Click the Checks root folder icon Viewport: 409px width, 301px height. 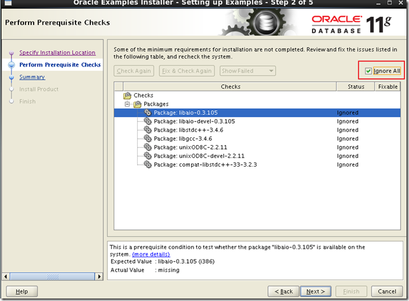(x=127, y=96)
